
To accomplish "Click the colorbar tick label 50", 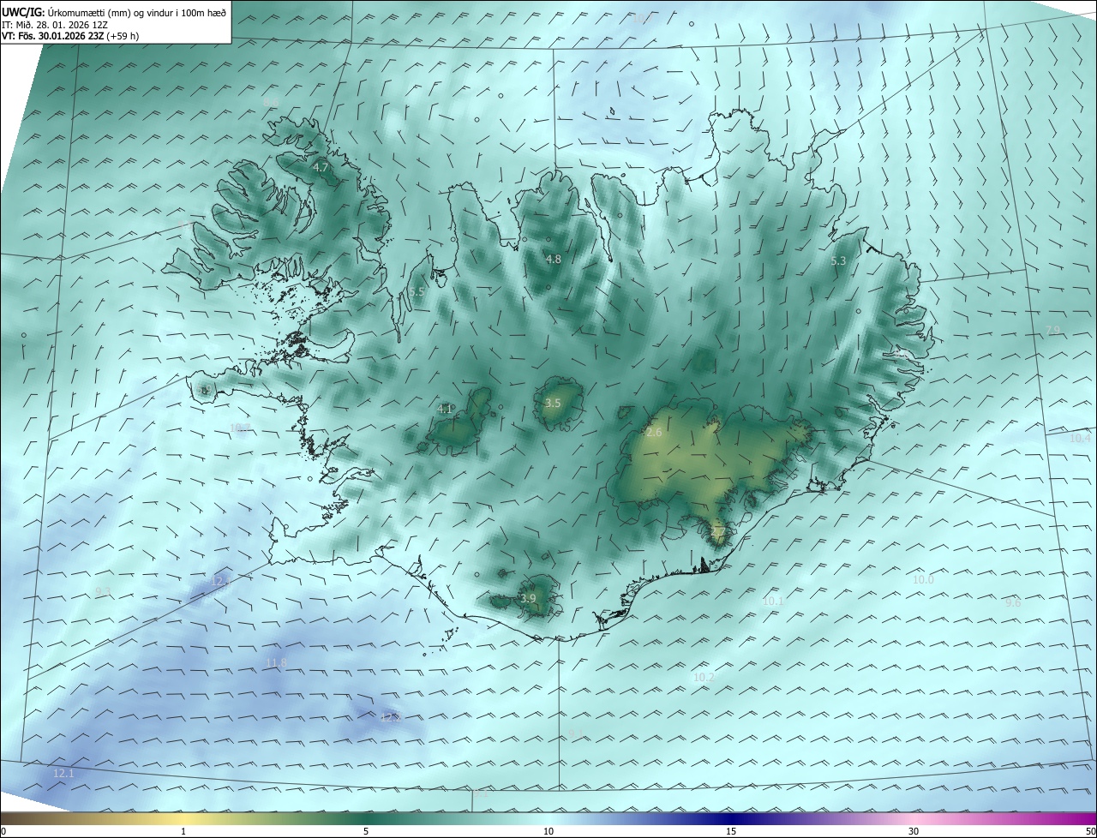I will point(1091,831).
